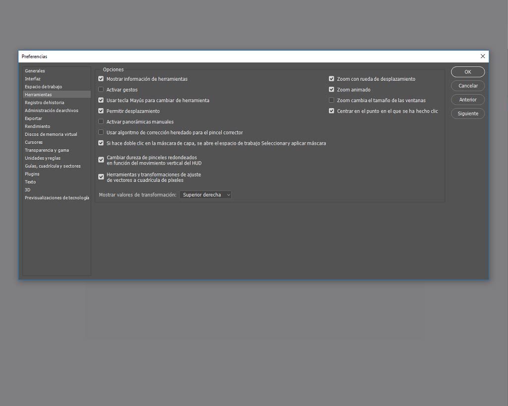Click the OK button

click(467, 72)
